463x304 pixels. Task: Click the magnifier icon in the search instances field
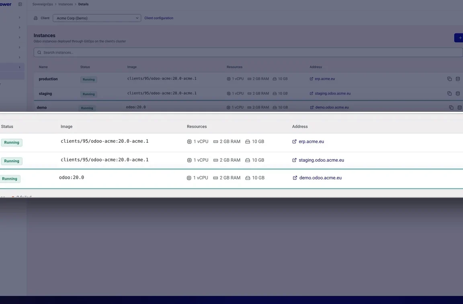(x=39, y=53)
